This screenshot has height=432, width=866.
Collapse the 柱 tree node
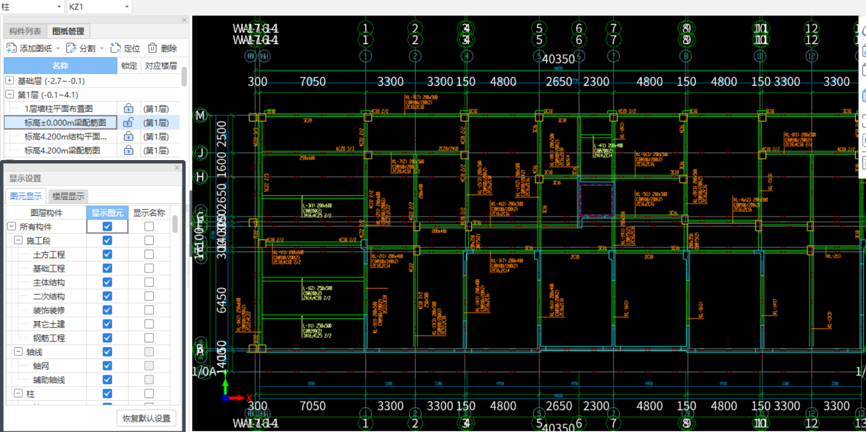[x=18, y=393]
